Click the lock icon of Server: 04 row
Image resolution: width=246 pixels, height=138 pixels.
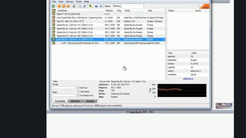pyautogui.click(x=54, y=28)
